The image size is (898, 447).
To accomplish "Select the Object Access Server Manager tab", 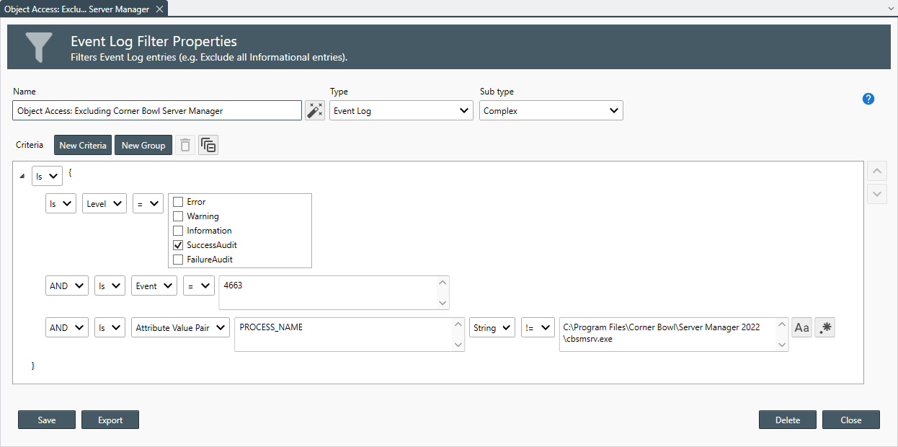I will [x=76, y=9].
